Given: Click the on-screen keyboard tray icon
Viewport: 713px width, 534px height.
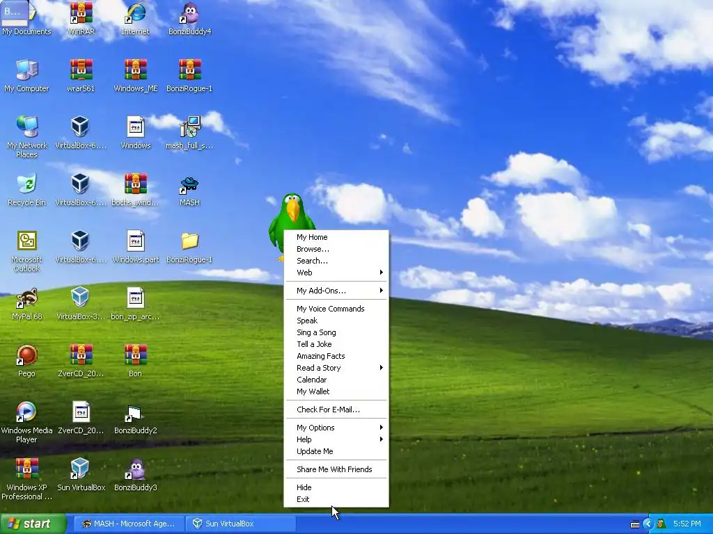Looking at the screenshot, I should coord(635,524).
